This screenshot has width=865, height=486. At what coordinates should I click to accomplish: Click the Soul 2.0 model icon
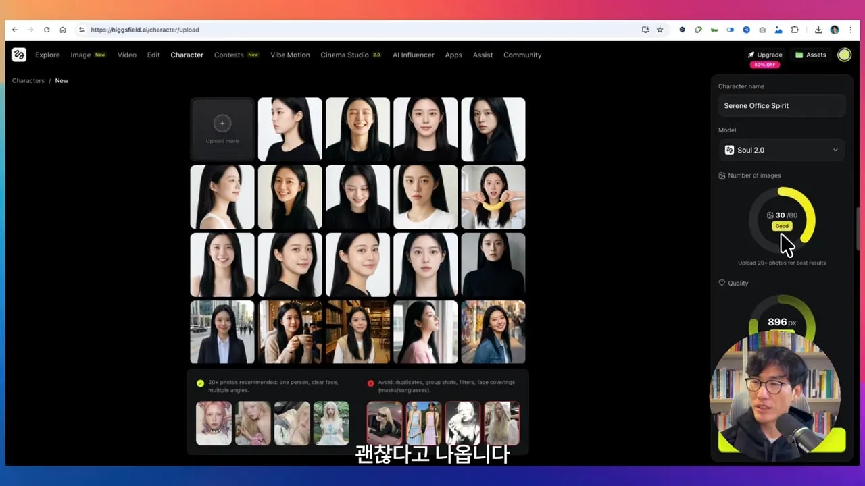click(x=730, y=150)
